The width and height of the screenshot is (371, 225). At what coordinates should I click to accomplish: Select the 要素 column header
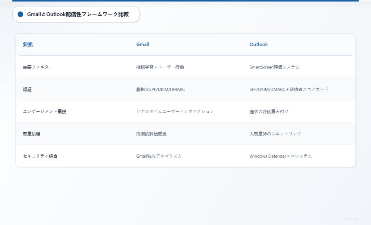click(x=28, y=44)
